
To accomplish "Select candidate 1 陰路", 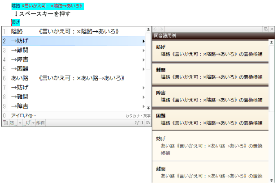I will [74, 32].
